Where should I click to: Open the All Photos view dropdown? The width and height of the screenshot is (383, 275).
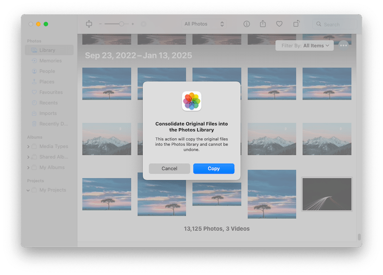coord(204,24)
